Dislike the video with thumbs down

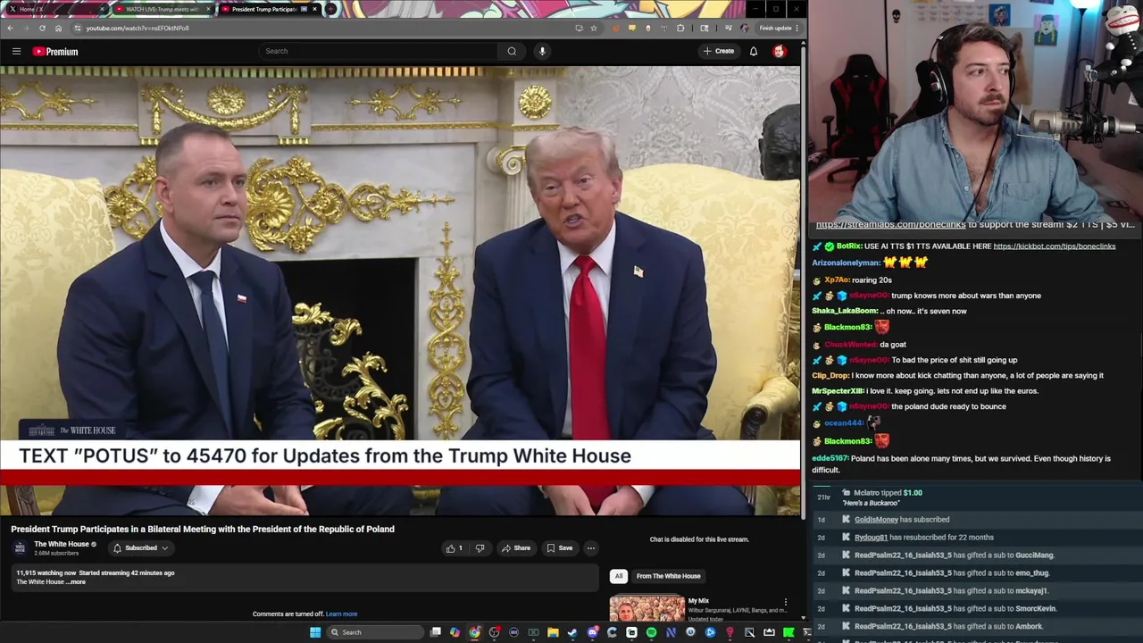(x=480, y=548)
